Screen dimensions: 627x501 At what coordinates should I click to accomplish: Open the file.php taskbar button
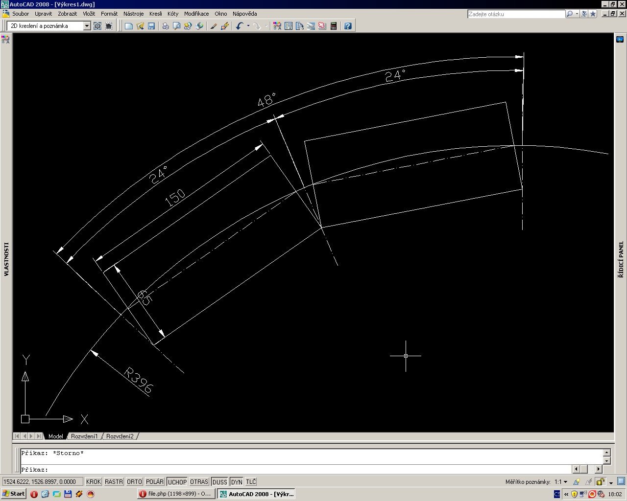[175, 494]
